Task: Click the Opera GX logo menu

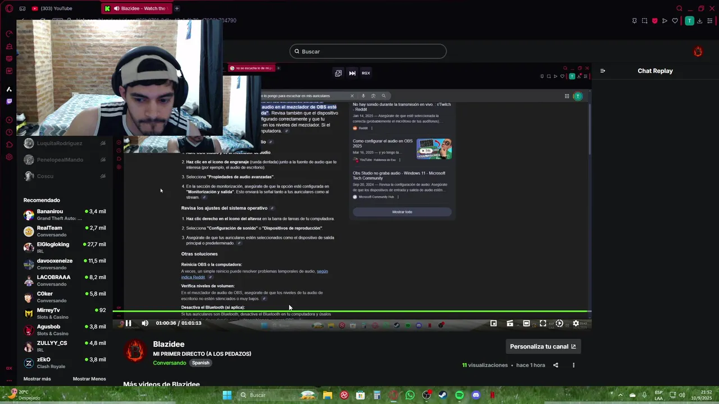Action: click(x=9, y=8)
